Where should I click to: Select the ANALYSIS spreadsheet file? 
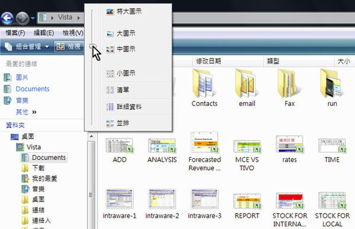point(162,150)
